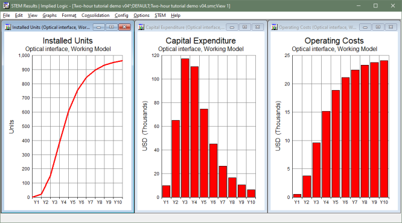Open the Format menu
This screenshot has height=223, width=402.
[x=69, y=15]
